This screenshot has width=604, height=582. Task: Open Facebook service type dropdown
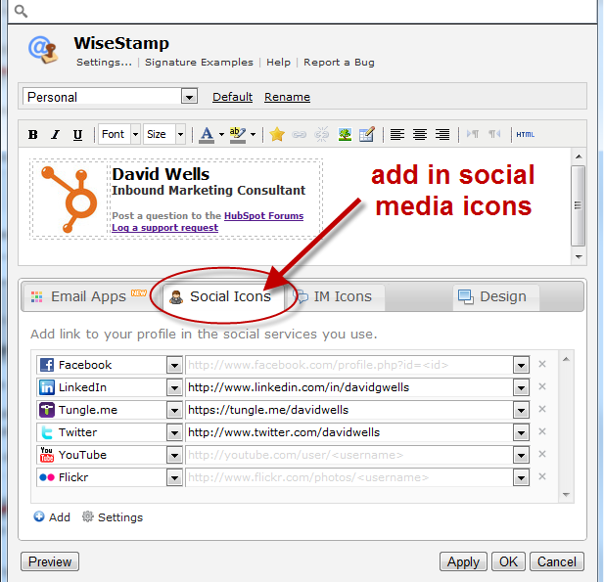(174, 365)
